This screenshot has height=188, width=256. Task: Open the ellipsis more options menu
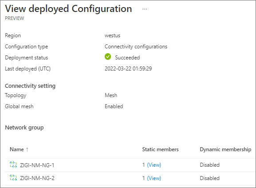145,9
